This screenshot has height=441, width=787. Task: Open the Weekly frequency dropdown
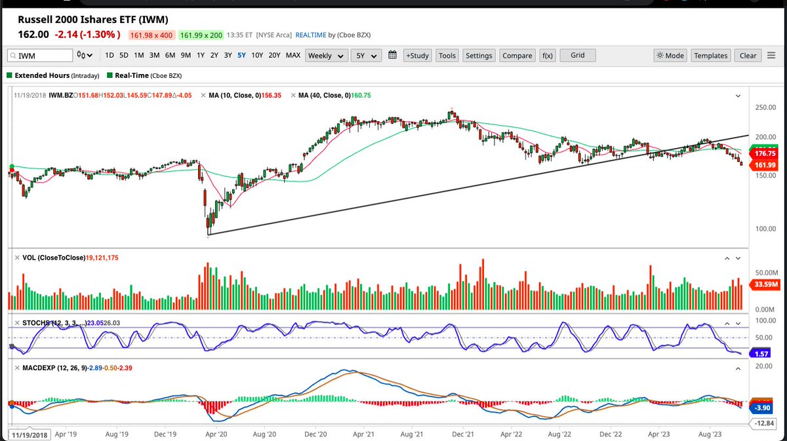click(x=327, y=56)
